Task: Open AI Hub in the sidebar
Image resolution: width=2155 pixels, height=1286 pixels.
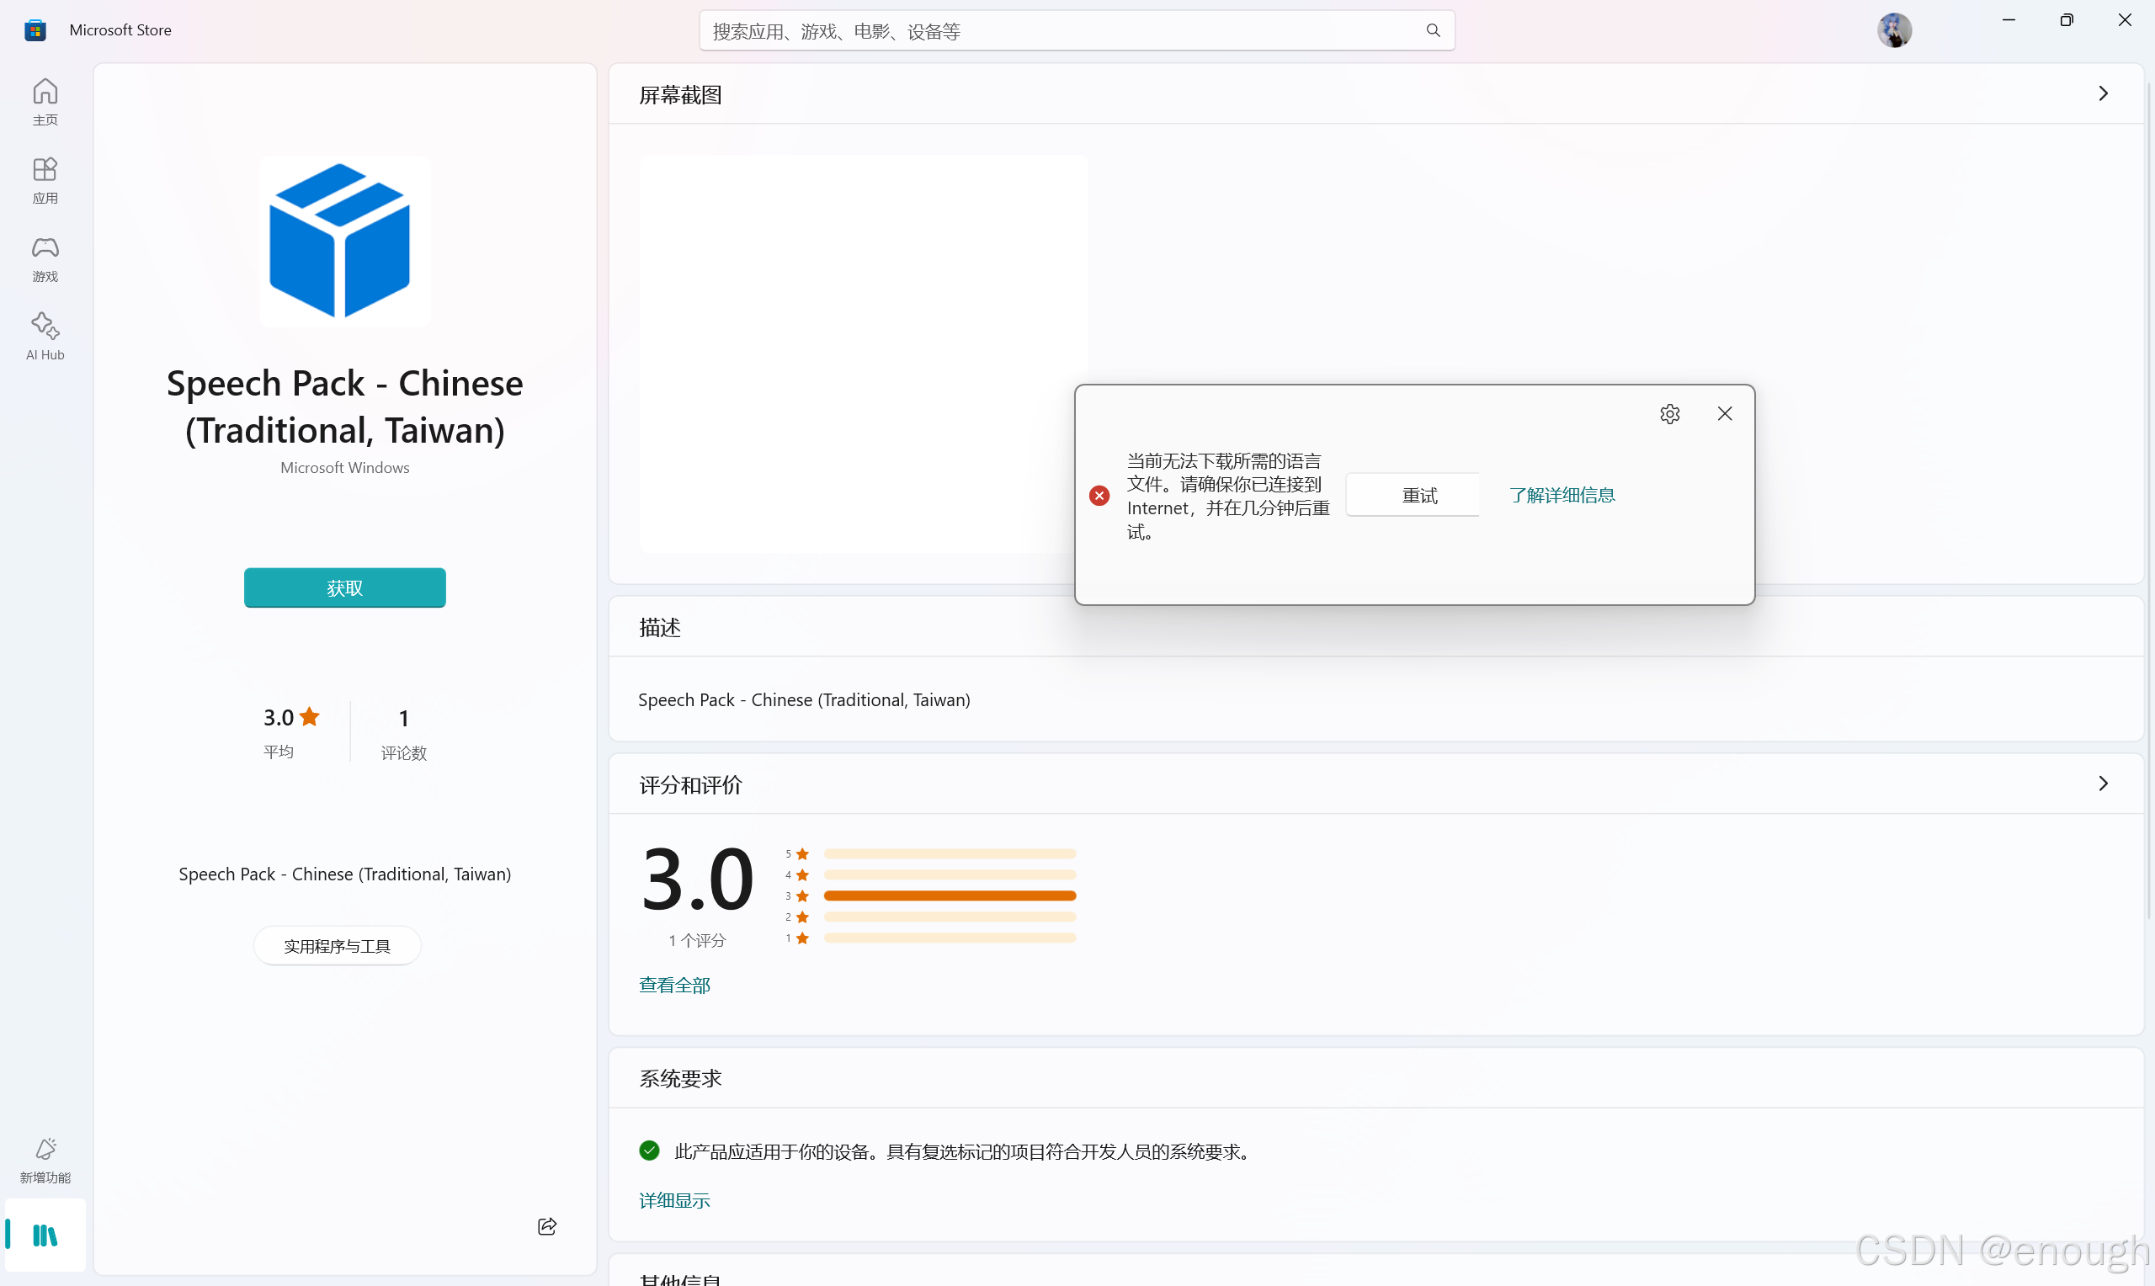Action: coord(45,337)
